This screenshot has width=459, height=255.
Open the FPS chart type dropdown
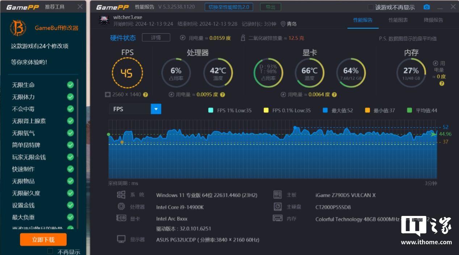click(x=156, y=109)
